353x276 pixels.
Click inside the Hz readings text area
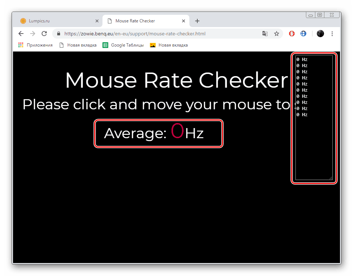click(314, 118)
